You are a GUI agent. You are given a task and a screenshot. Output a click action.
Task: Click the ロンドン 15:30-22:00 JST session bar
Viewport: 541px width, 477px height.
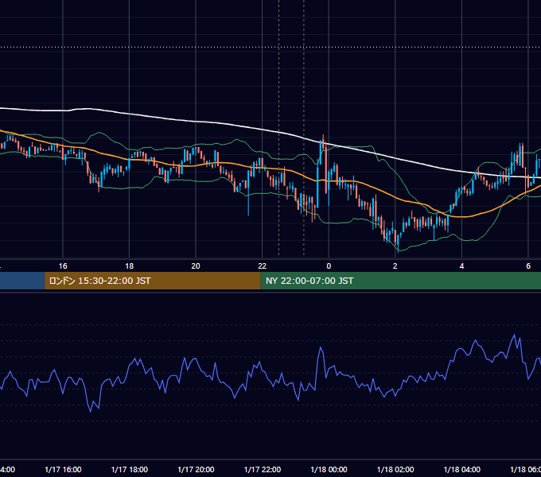point(153,281)
